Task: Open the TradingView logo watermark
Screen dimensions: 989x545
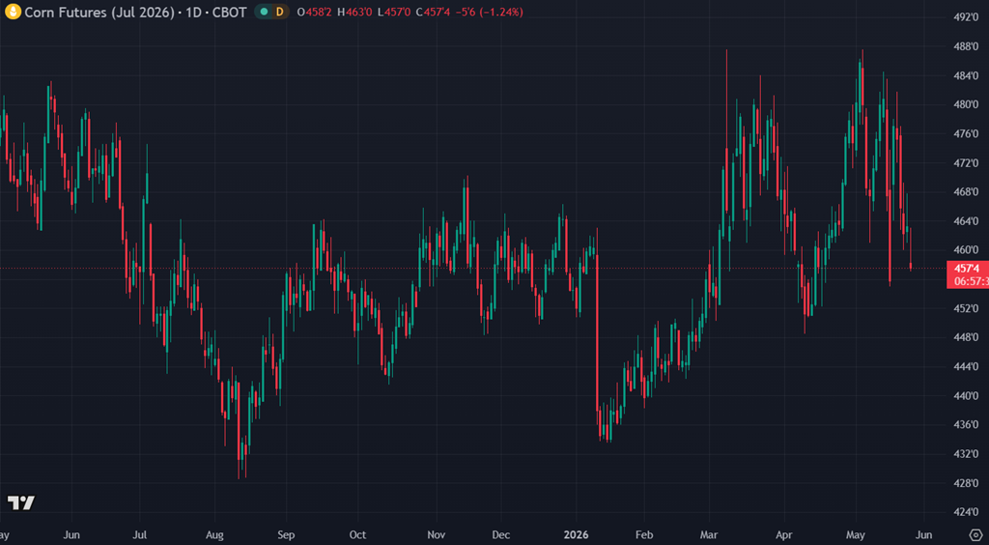Action: 21,502
